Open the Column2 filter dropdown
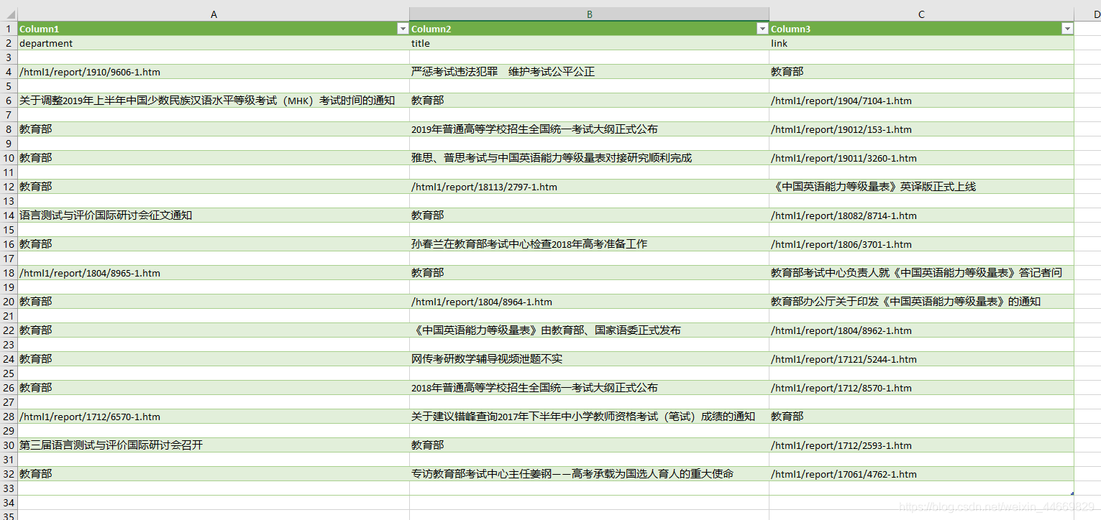This screenshot has width=1101, height=520. [x=762, y=29]
